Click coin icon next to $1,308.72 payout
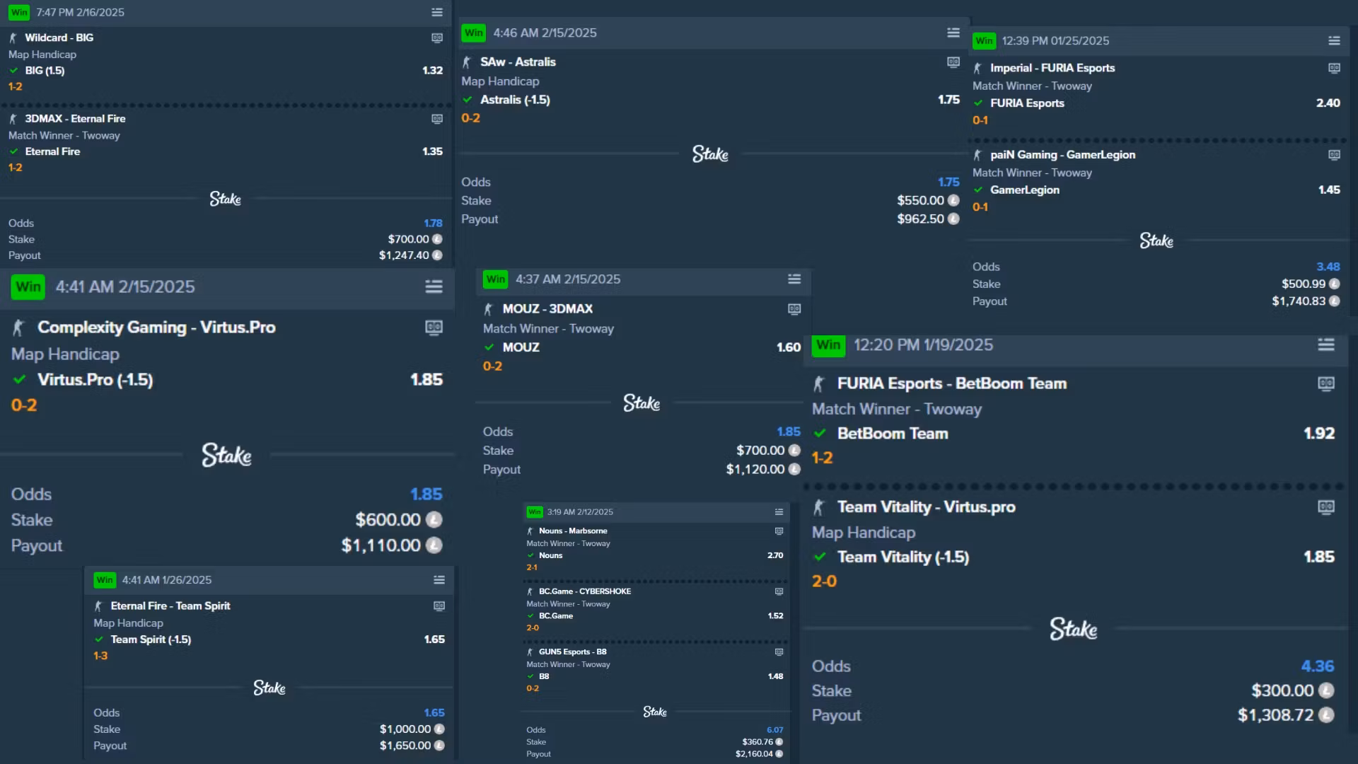 (1326, 715)
